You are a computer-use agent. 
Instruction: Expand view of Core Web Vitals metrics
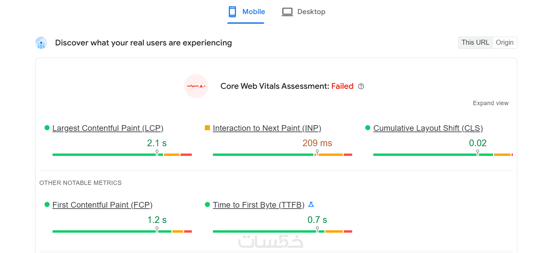[x=490, y=103]
